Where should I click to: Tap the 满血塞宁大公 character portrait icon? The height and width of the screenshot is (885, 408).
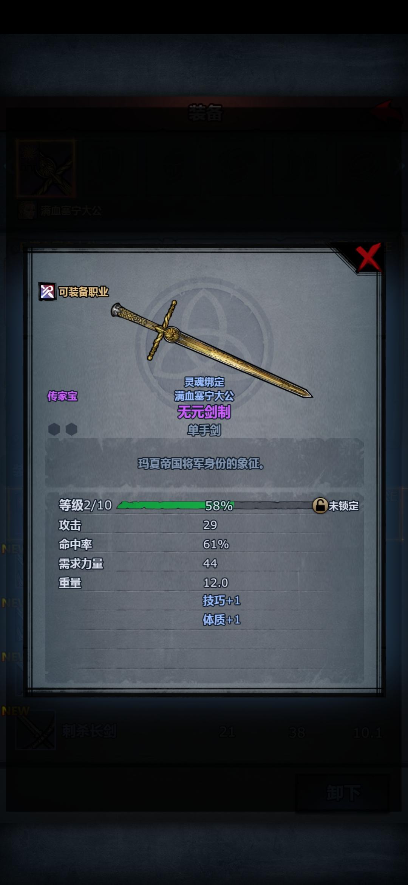(27, 210)
